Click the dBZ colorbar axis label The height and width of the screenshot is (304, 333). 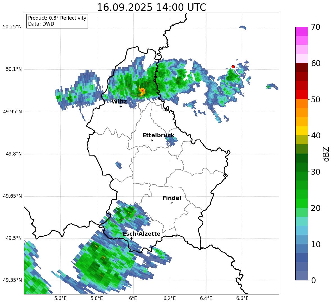tap(326, 154)
